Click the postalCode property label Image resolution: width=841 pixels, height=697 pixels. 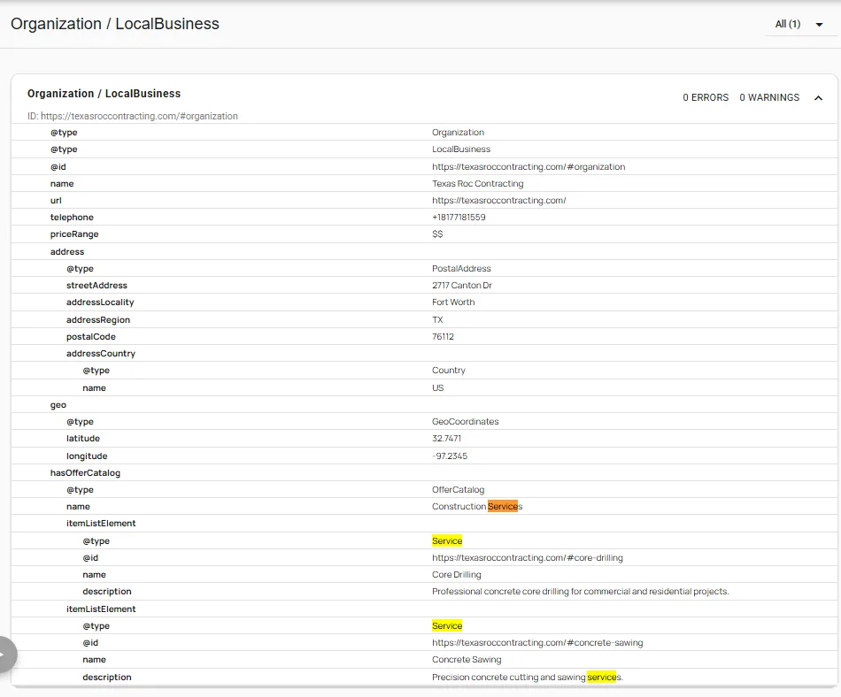pyautogui.click(x=91, y=336)
